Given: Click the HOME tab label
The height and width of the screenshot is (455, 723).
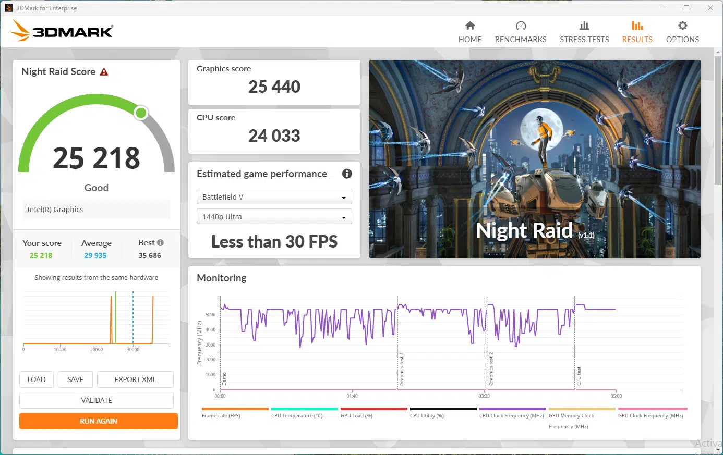Looking at the screenshot, I should click(x=470, y=40).
